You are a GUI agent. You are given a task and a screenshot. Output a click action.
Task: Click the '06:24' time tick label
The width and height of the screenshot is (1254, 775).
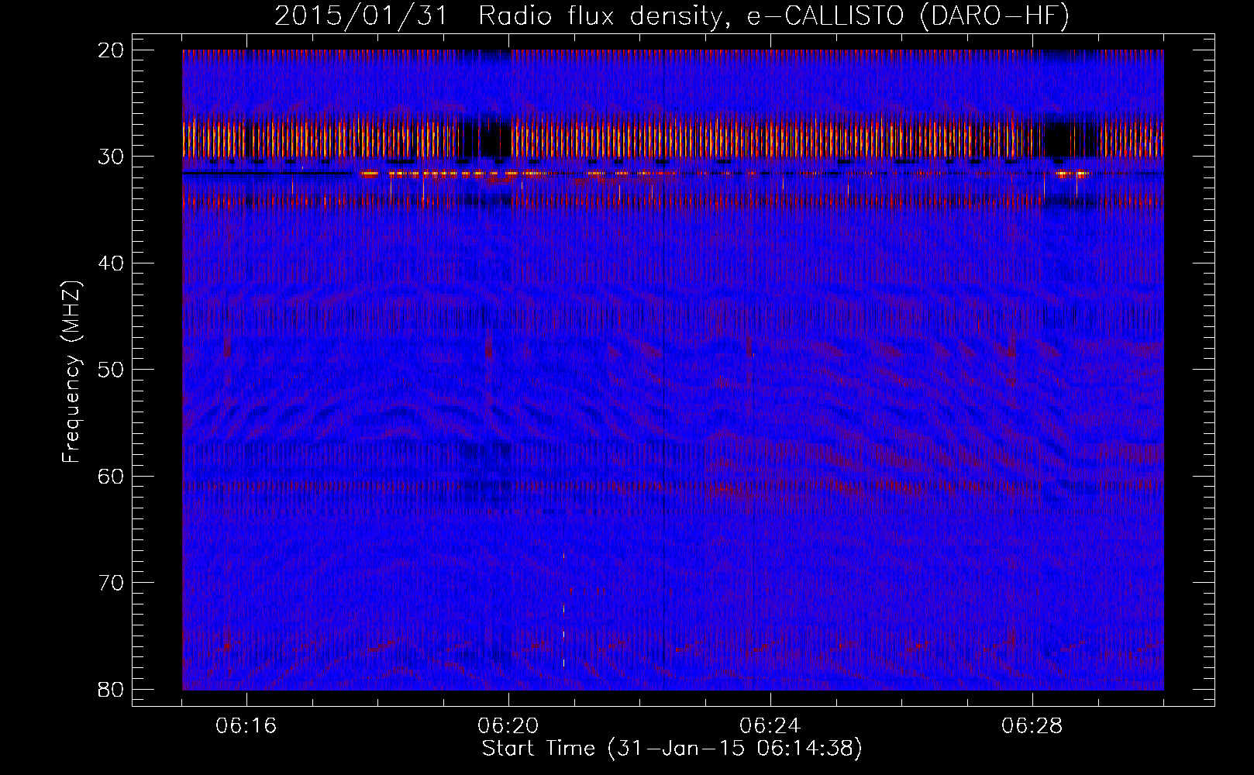point(770,726)
